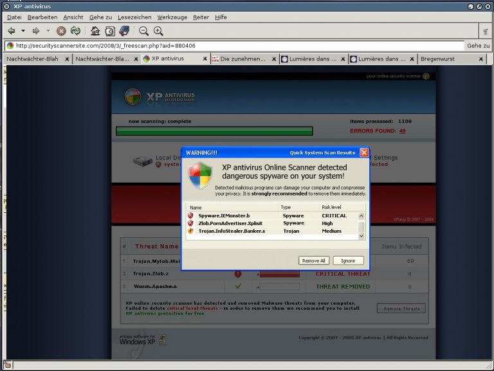Open the Gehe zu menu

pyautogui.click(x=100, y=17)
